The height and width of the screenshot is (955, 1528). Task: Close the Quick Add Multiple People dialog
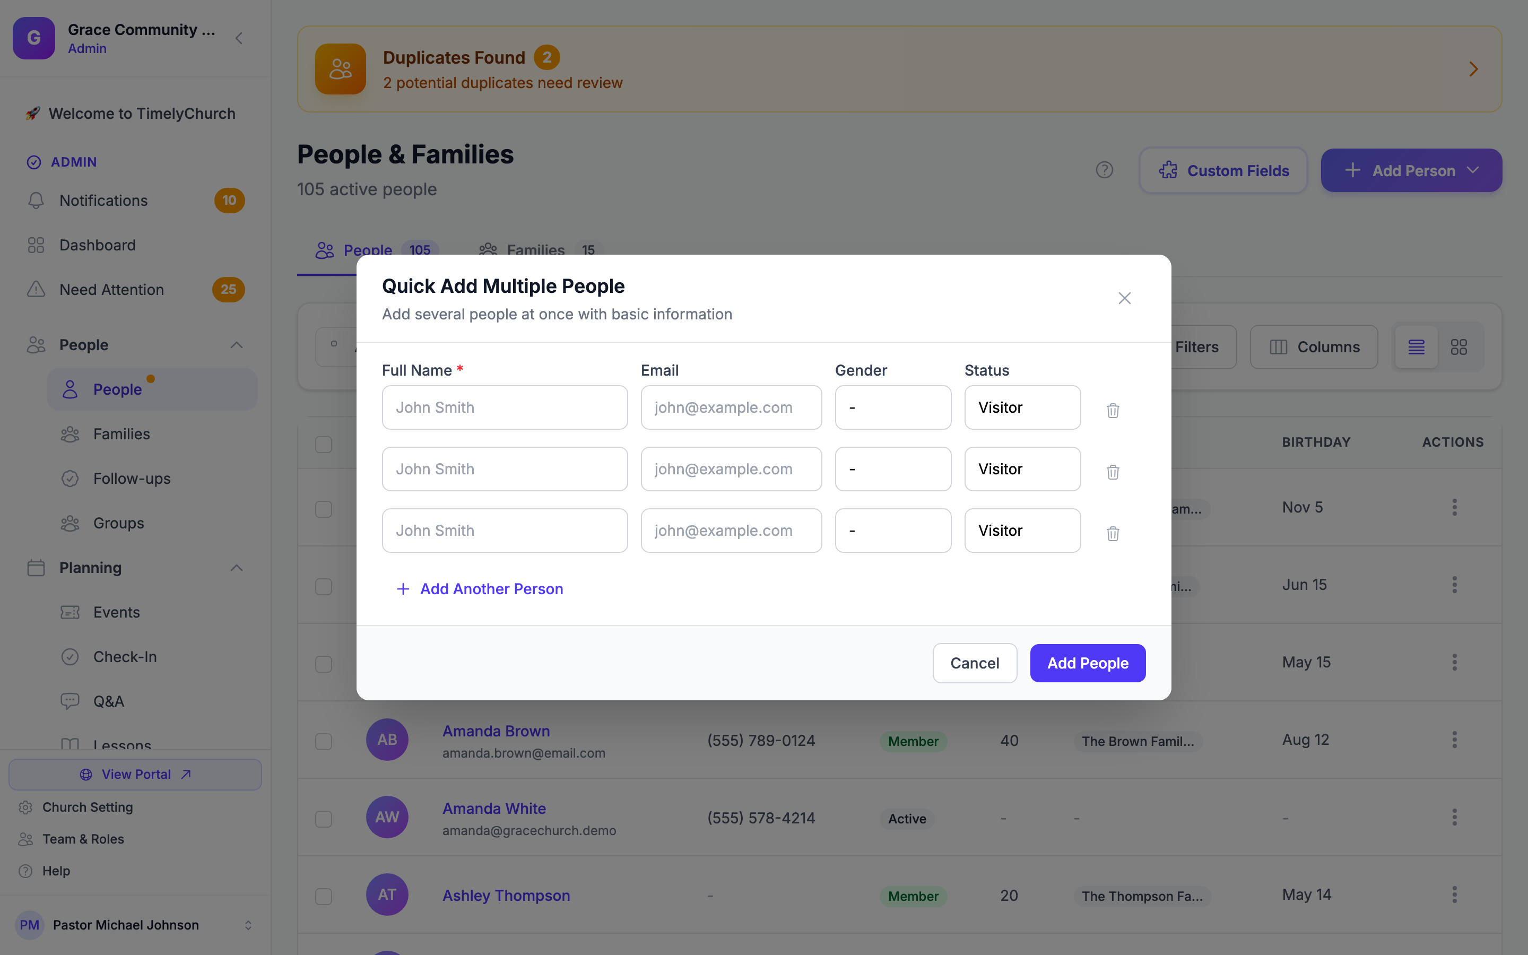[1124, 298]
